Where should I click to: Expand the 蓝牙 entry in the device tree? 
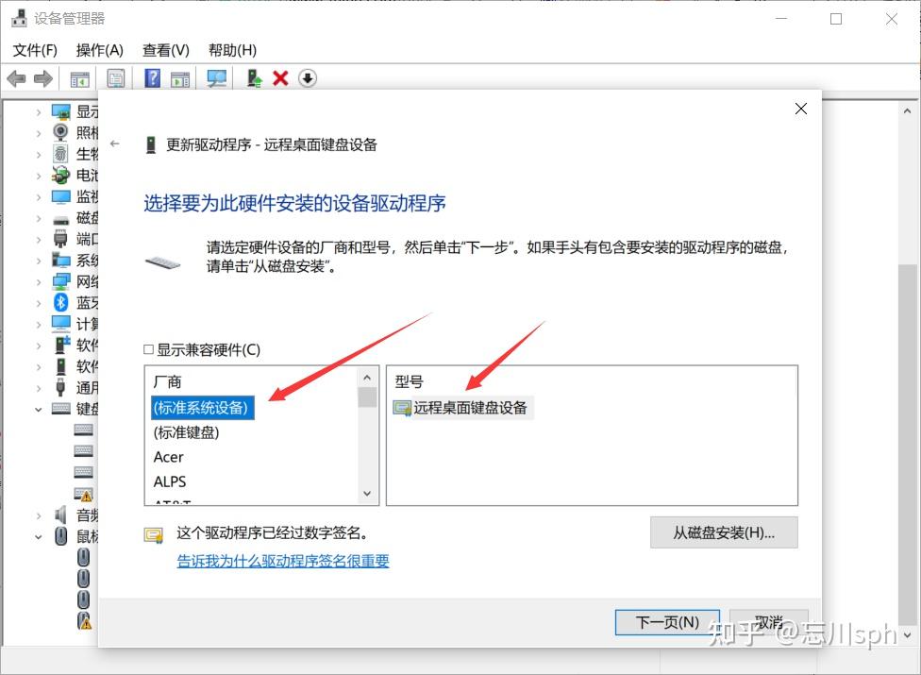click(39, 302)
